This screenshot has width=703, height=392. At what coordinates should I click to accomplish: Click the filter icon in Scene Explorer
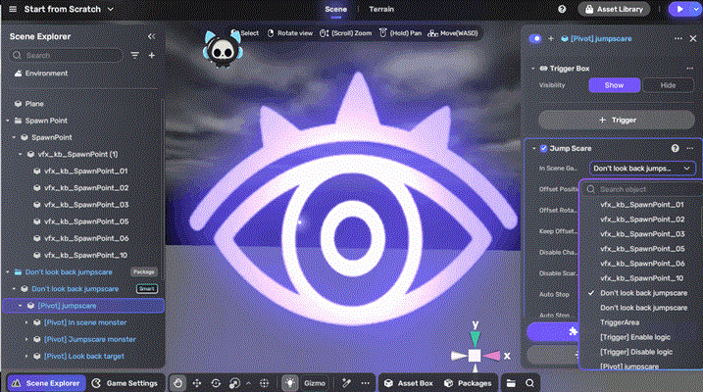pos(135,56)
